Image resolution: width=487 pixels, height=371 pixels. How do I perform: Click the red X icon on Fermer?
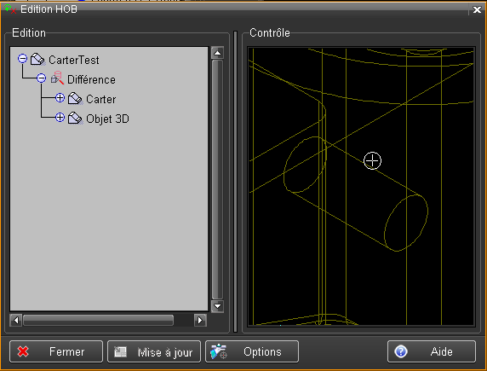(x=23, y=351)
